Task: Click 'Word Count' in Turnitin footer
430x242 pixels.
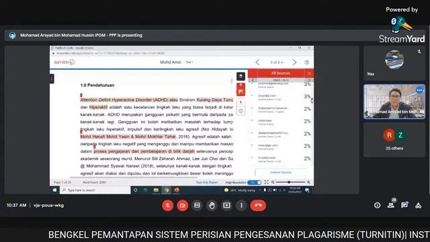Action: pos(94,182)
